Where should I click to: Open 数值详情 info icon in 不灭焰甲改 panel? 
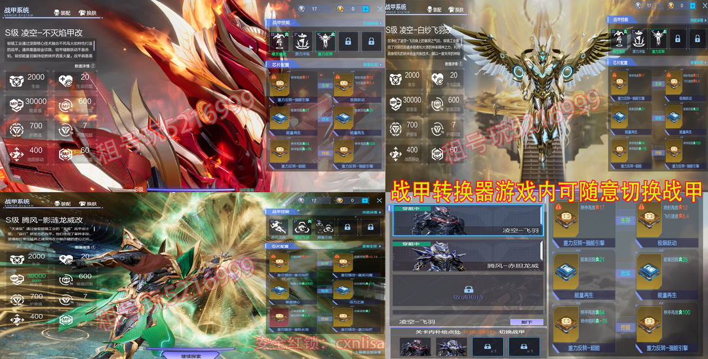pos(94,66)
